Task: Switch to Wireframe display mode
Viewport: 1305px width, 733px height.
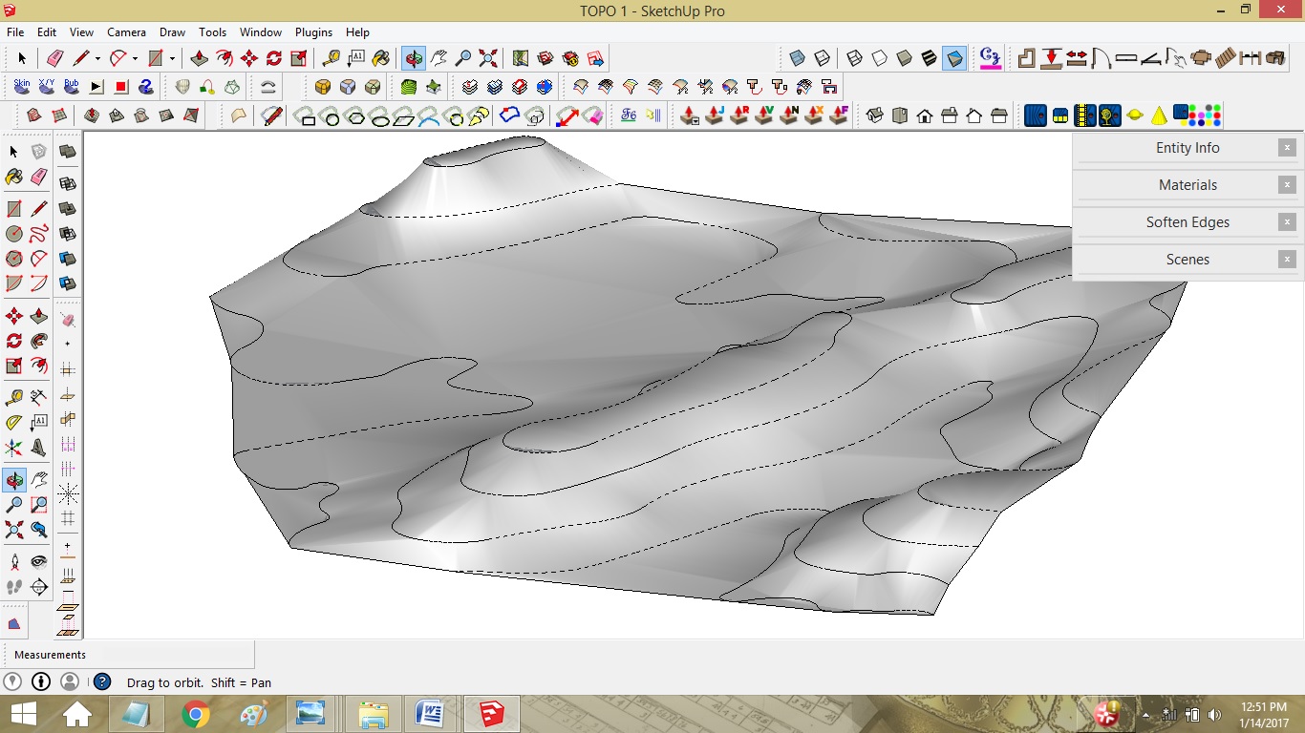Action: (x=855, y=58)
